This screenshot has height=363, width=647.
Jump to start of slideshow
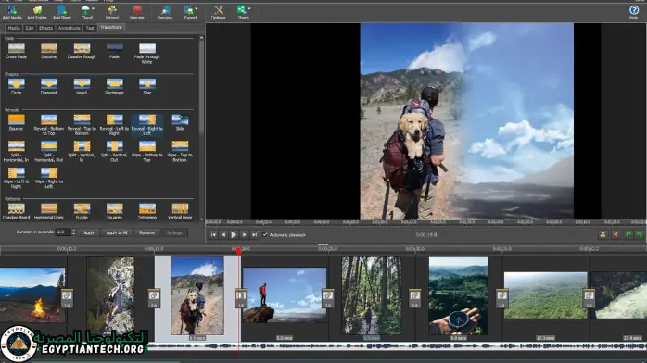coord(213,235)
